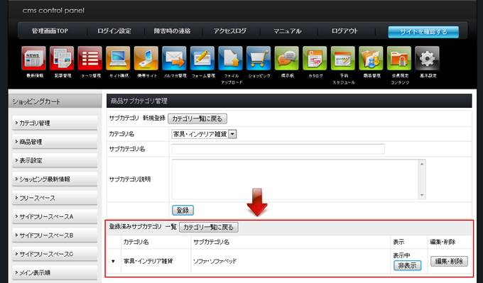
Task: Open the フォーム管理 pencil icon
Action: pyautogui.click(x=202, y=58)
